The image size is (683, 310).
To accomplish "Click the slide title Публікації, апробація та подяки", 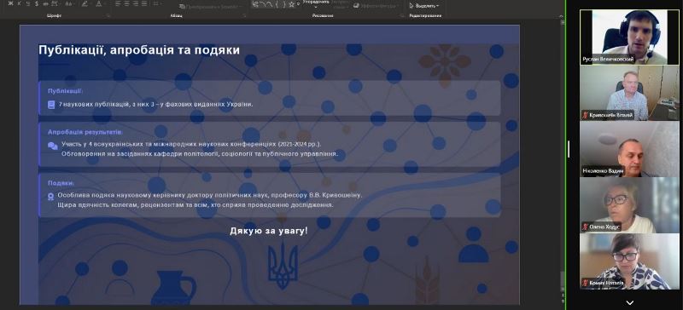I will 139,50.
